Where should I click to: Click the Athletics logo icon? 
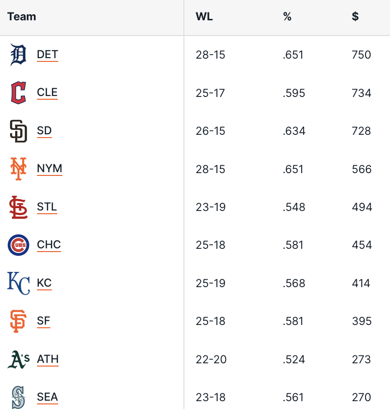coord(18,359)
